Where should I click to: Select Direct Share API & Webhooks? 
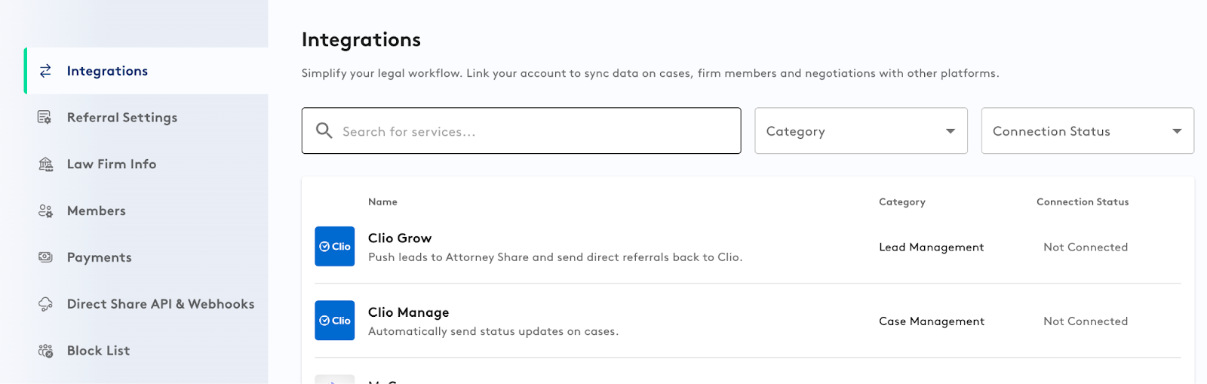(x=161, y=304)
